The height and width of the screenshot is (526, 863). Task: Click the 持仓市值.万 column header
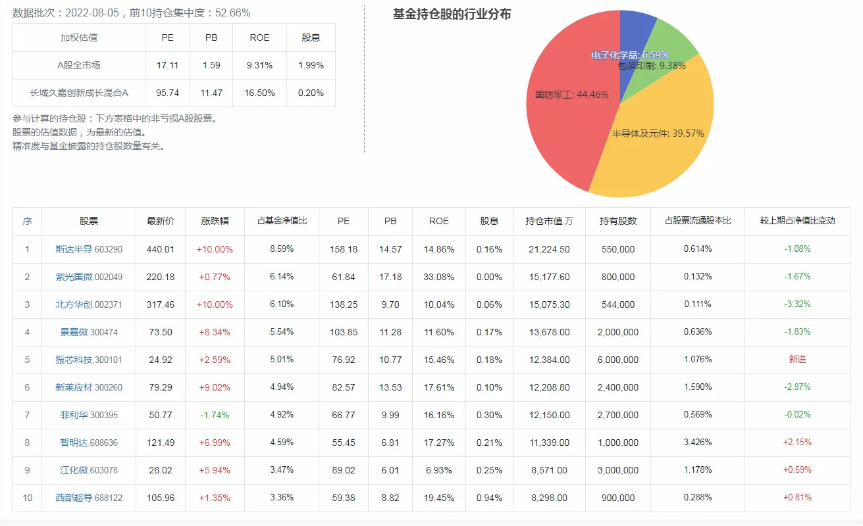[x=549, y=221]
